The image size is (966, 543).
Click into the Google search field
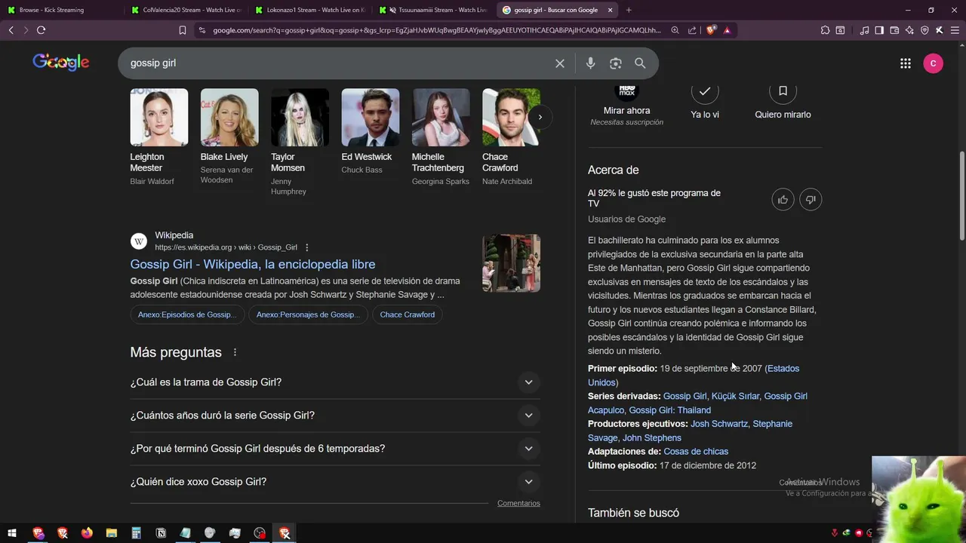[x=340, y=63]
